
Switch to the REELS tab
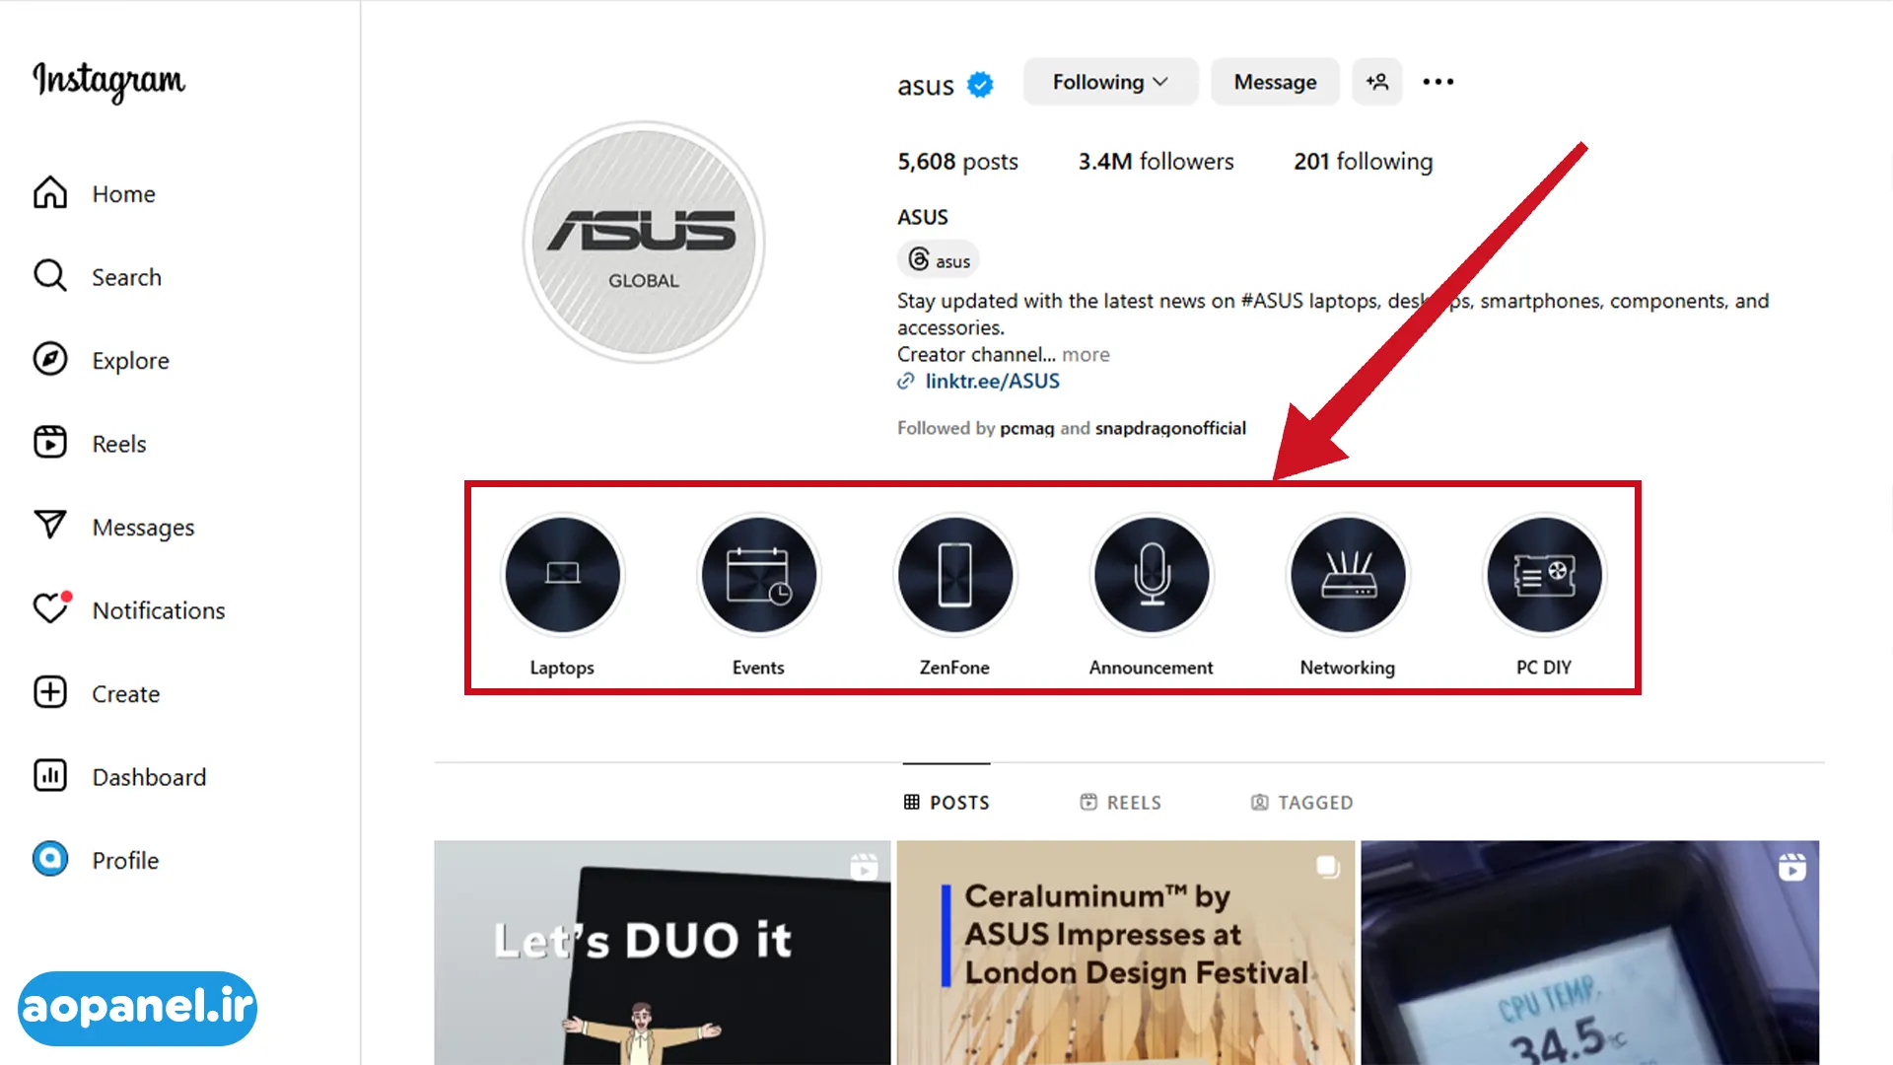point(1121,803)
